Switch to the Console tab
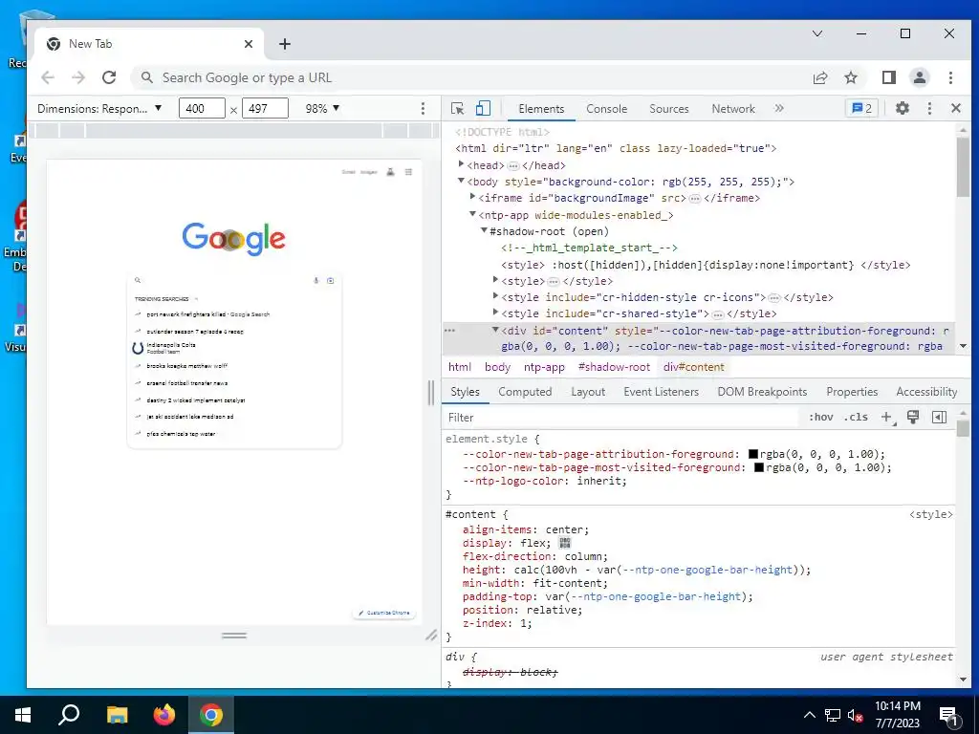This screenshot has width=979, height=734. click(x=606, y=109)
